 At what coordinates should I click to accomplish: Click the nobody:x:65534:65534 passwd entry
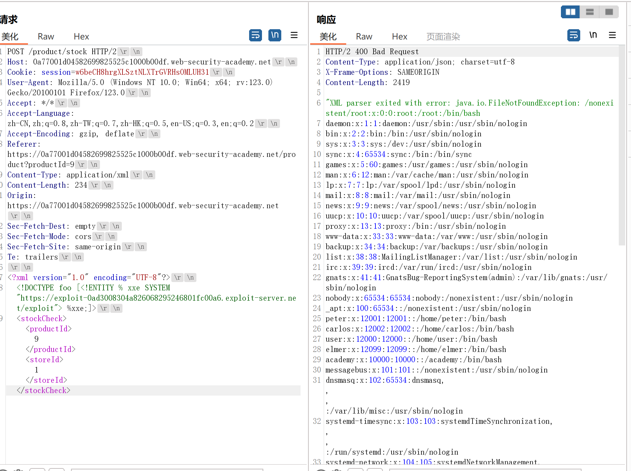click(x=449, y=298)
